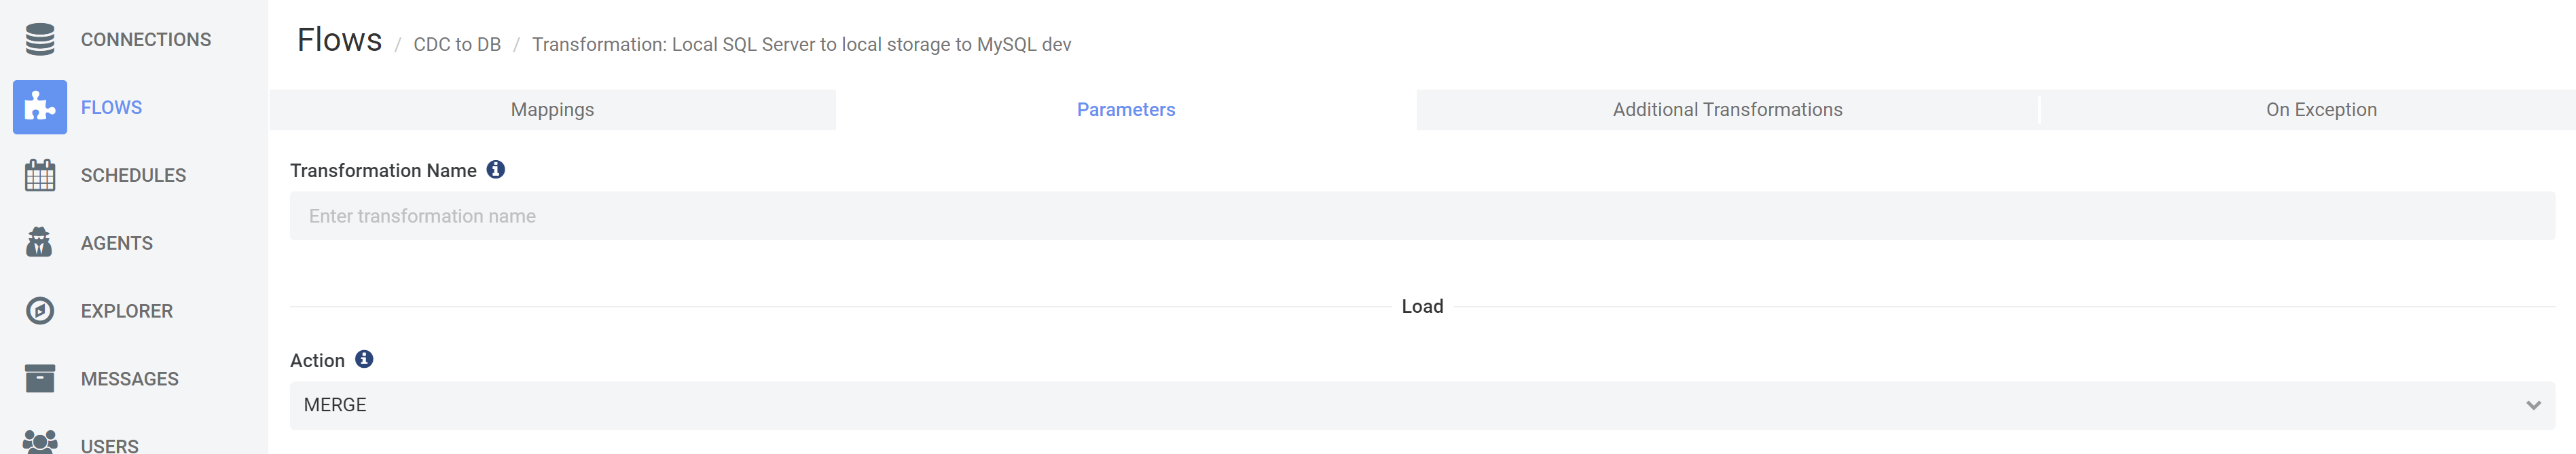Click the Users group icon
The height and width of the screenshot is (454, 2576).
point(40,442)
